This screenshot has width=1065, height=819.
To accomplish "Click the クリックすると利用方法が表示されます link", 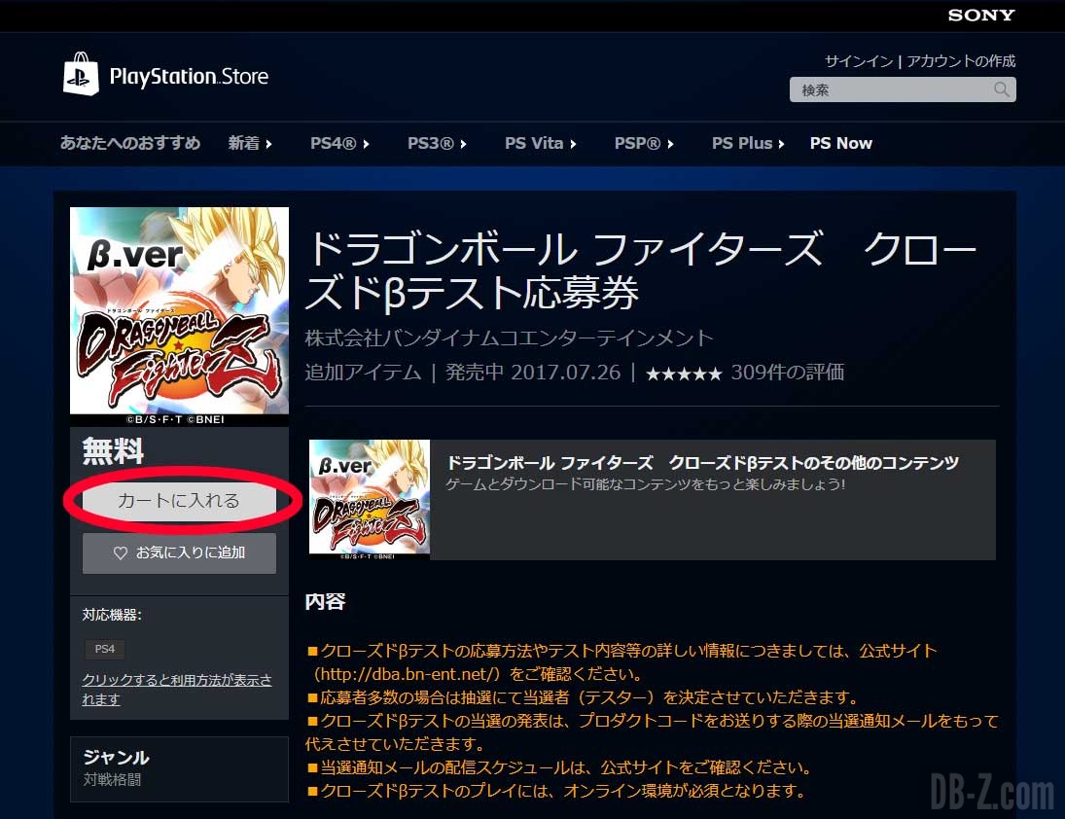I will coord(177,690).
